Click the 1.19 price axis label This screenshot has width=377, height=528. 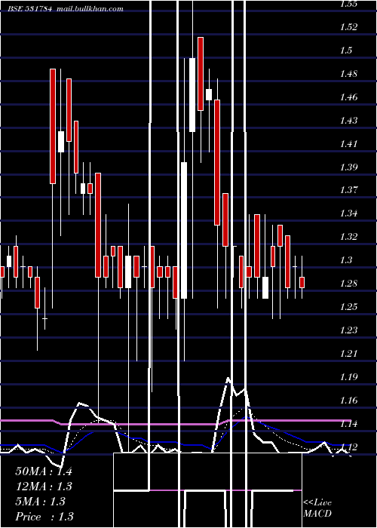(348, 377)
